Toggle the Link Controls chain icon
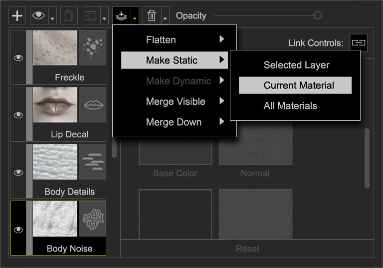 pos(358,43)
